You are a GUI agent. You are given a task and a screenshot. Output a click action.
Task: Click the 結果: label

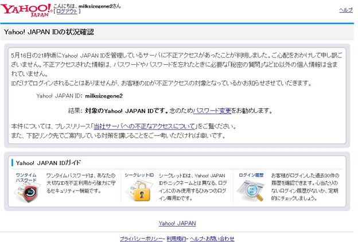coord(75,111)
